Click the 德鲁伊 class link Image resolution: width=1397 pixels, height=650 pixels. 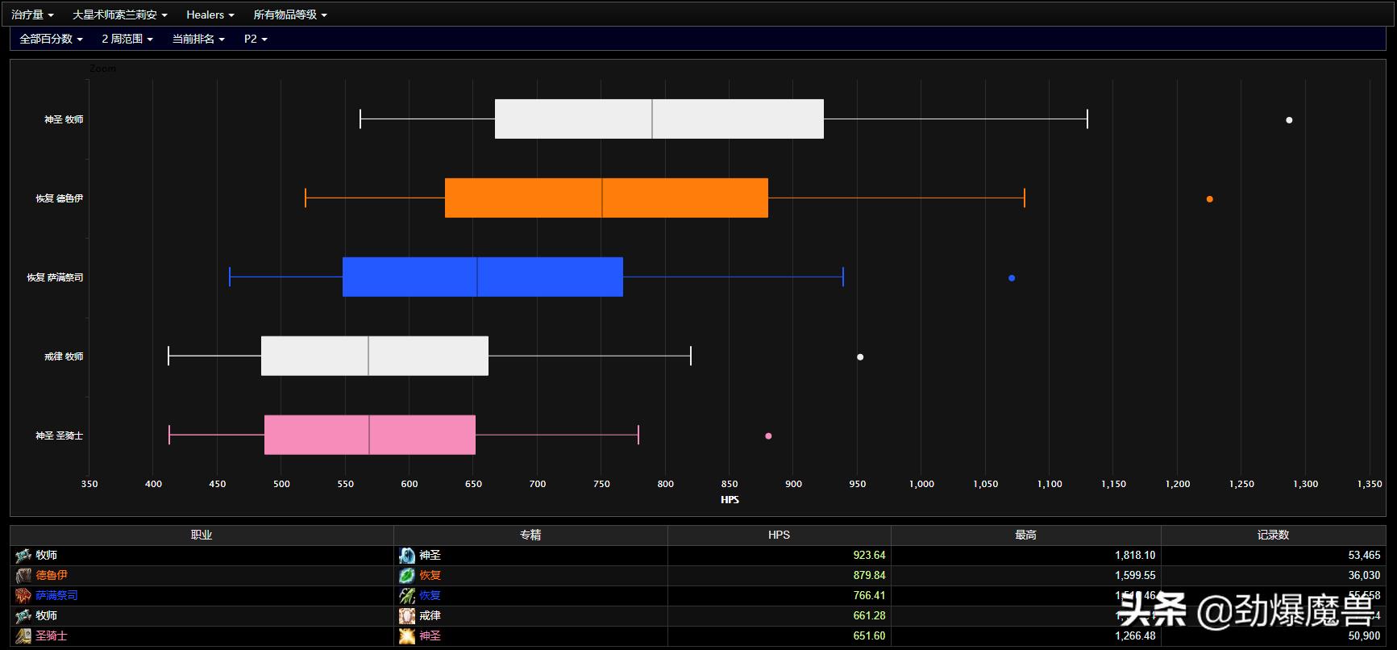click(x=52, y=576)
